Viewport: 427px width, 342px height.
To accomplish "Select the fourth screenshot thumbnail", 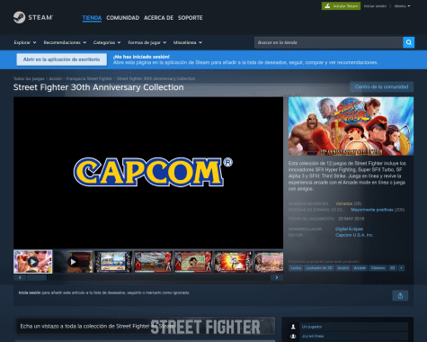I will pos(153,262).
